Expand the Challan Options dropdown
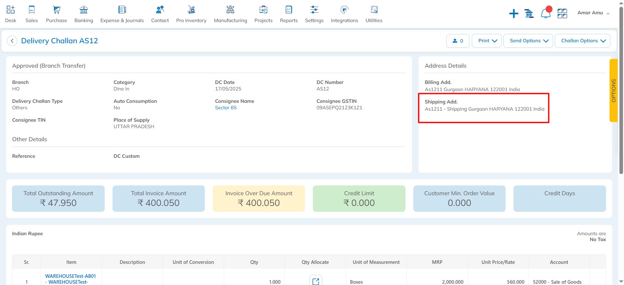Viewport: 624px width, 285px height. [582, 41]
